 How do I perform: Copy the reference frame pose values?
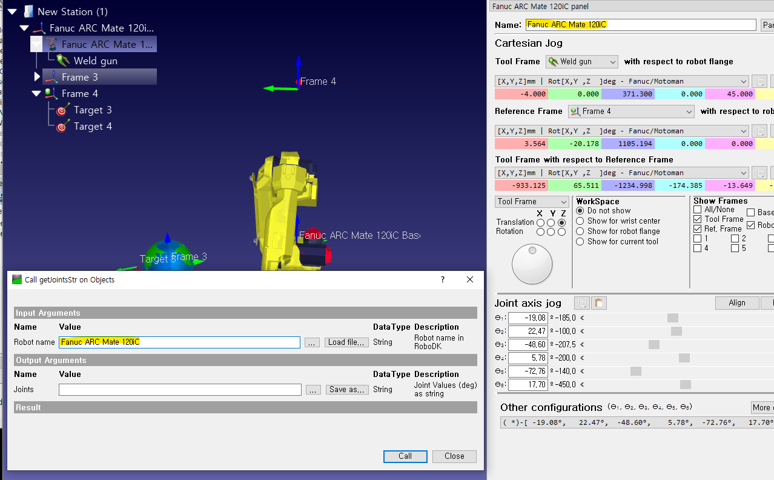point(759,131)
